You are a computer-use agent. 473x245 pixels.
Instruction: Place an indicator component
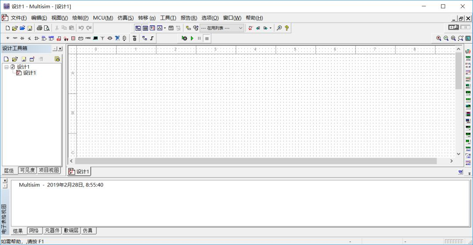coord(73,38)
